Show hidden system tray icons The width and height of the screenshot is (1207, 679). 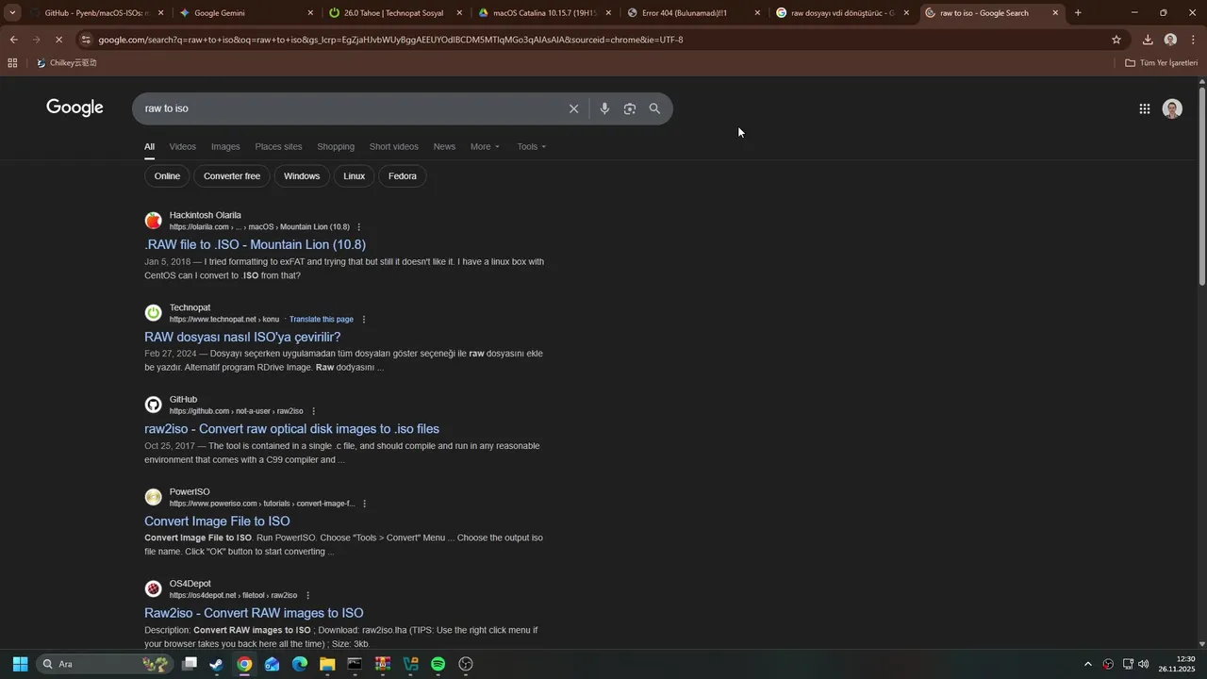pyautogui.click(x=1087, y=664)
